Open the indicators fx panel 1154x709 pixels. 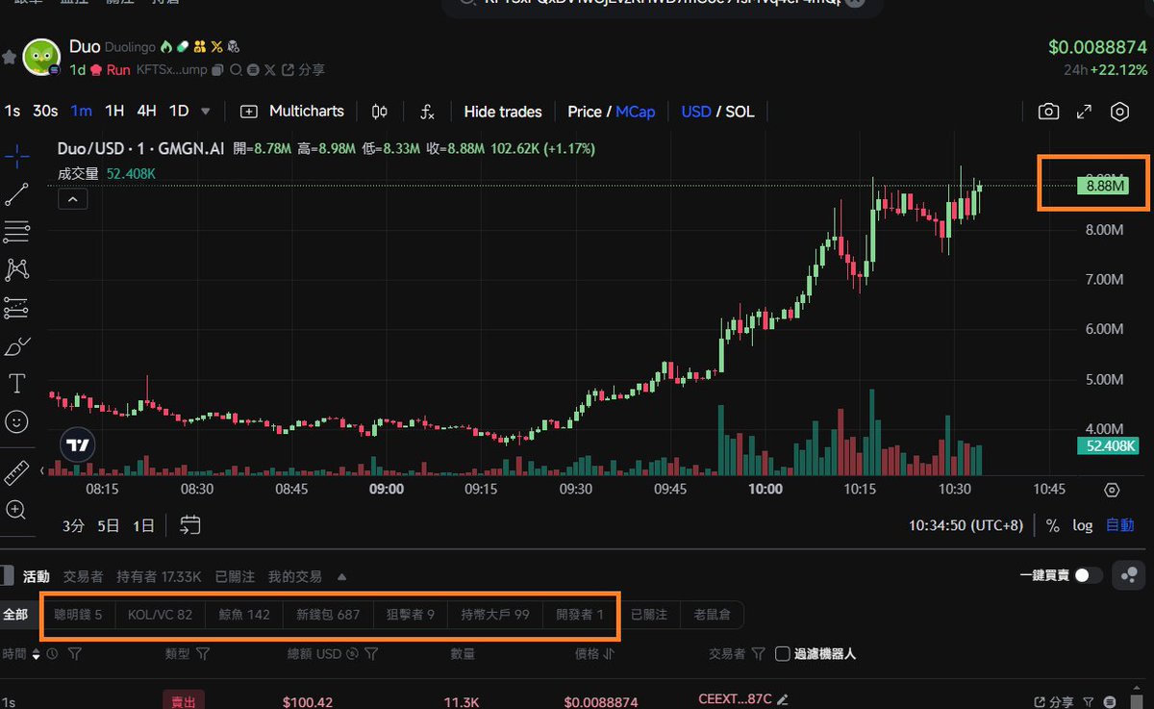(427, 112)
